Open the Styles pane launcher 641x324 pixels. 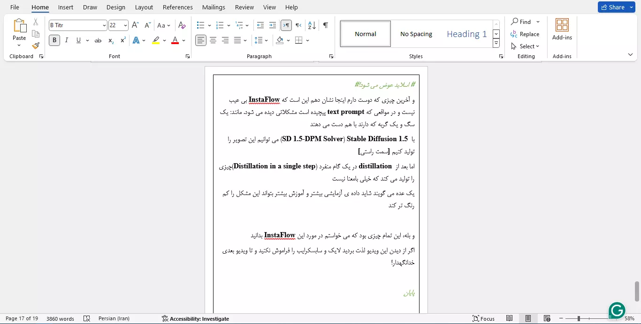click(501, 56)
